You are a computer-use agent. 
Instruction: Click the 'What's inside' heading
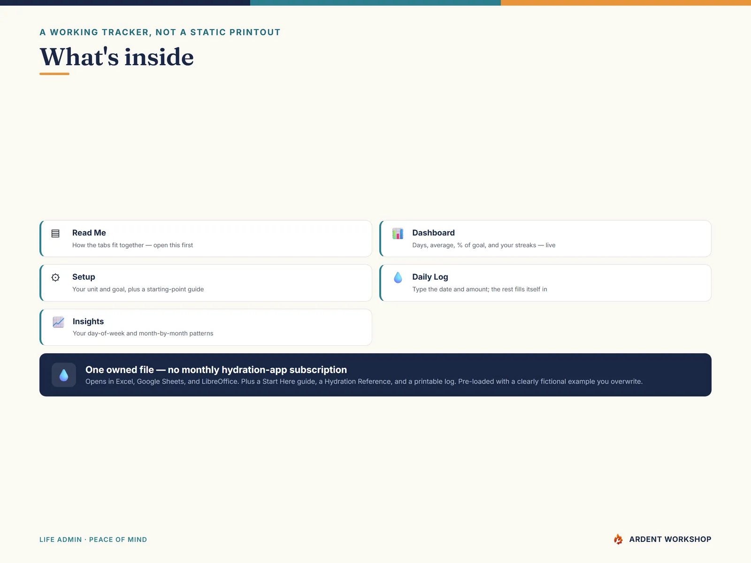pos(117,57)
